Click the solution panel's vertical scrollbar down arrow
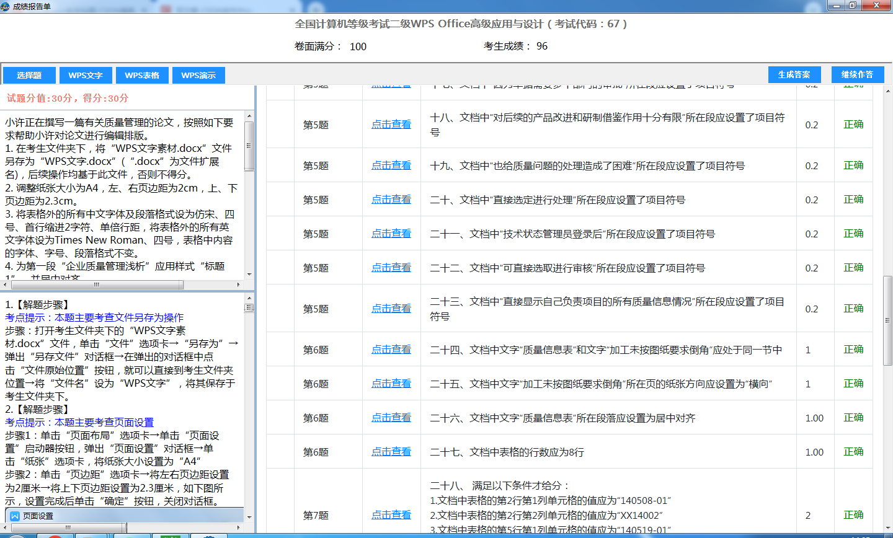This screenshot has width=893, height=538. click(x=249, y=517)
